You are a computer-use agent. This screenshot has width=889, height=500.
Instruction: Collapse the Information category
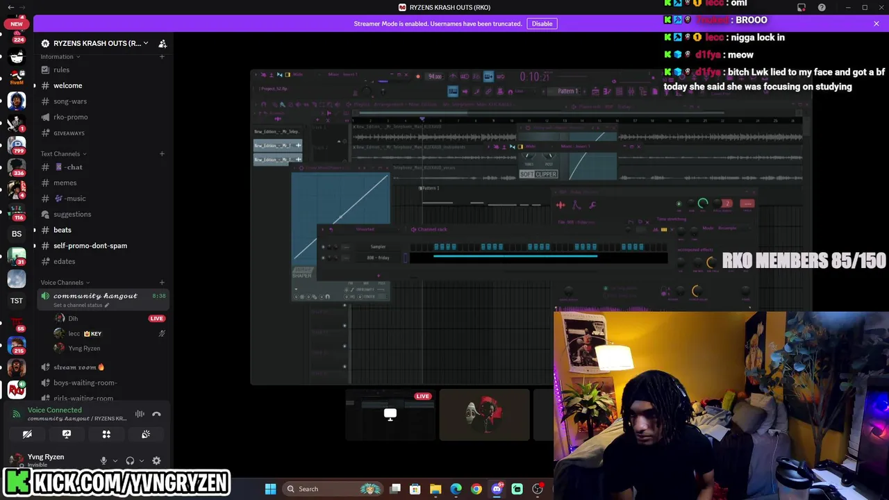click(x=60, y=56)
